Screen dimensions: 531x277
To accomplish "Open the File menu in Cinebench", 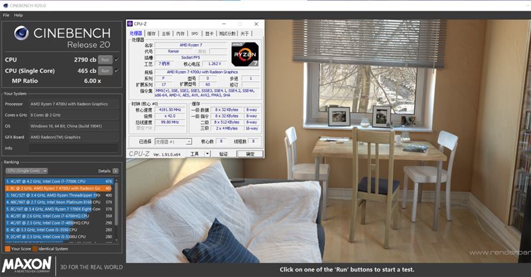I will click(x=6, y=15).
